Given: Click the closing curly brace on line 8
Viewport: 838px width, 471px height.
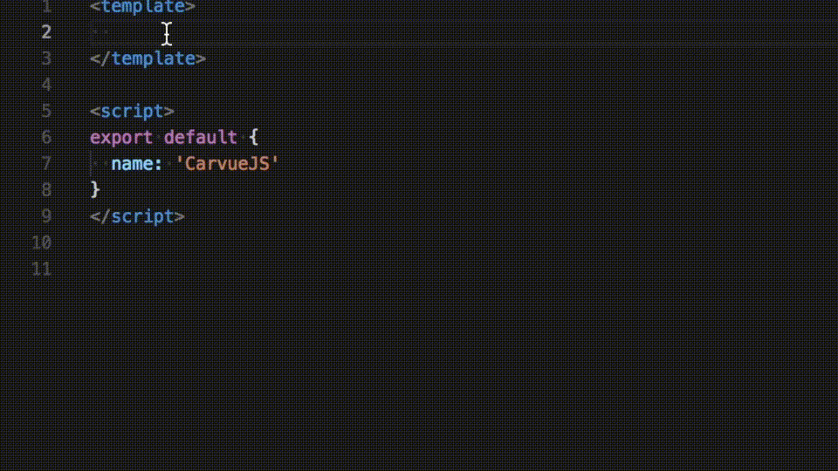Looking at the screenshot, I should pyautogui.click(x=95, y=189).
